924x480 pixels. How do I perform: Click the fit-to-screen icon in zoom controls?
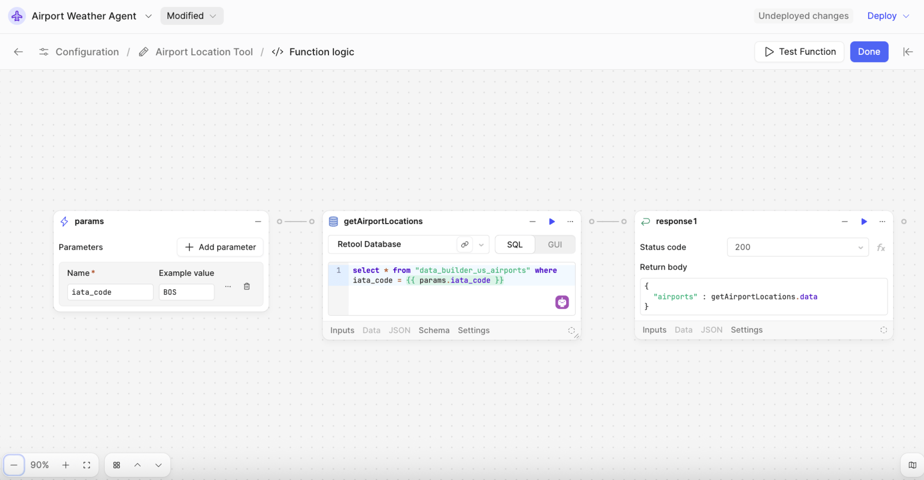tap(87, 465)
